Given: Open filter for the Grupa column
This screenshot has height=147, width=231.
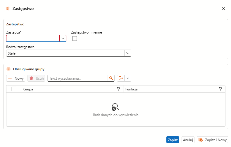Looking at the screenshot, I should (x=119, y=89).
